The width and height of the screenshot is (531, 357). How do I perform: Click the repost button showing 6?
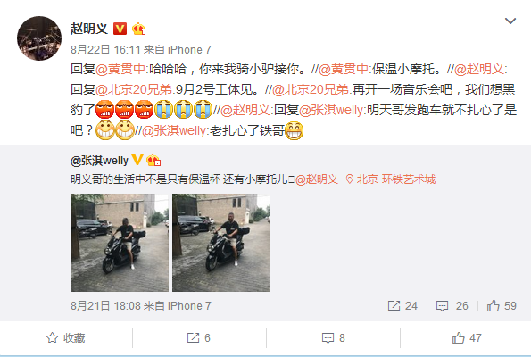point(199,337)
